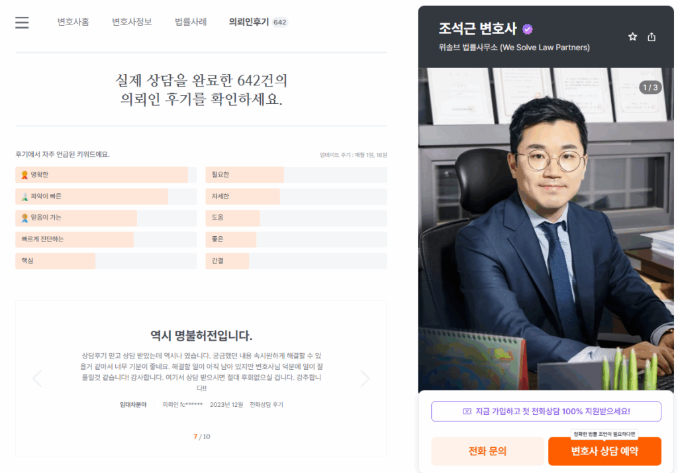Click the purple verified badge icon
The width and height of the screenshot is (678, 473).
click(528, 29)
